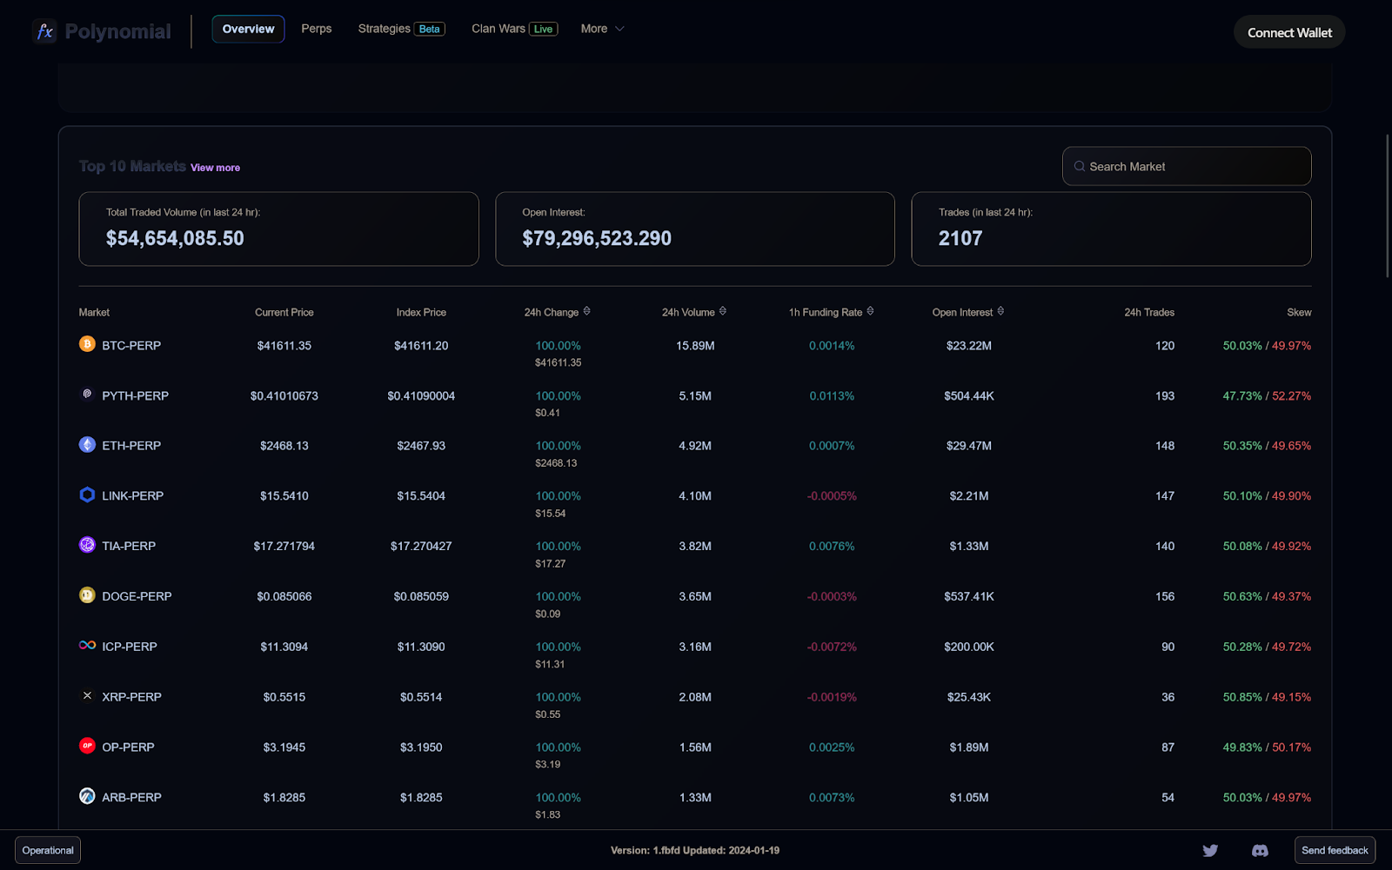The height and width of the screenshot is (870, 1392).
Task: Click PYTH-PERP funding rate 0.0113%
Action: pyautogui.click(x=832, y=396)
